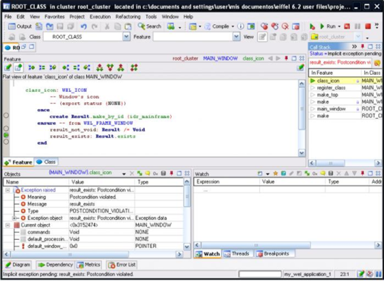Collapse the Exception raised node
Viewport: 384px width, 281px height.
[8, 190]
